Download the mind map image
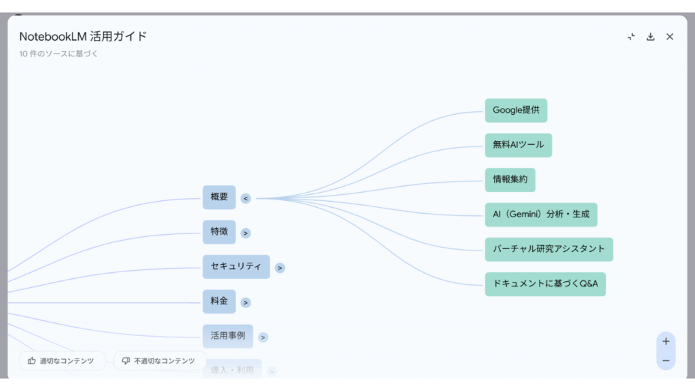Image resolution: width=695 pixels, height=391 pixels. pos(650,37)
